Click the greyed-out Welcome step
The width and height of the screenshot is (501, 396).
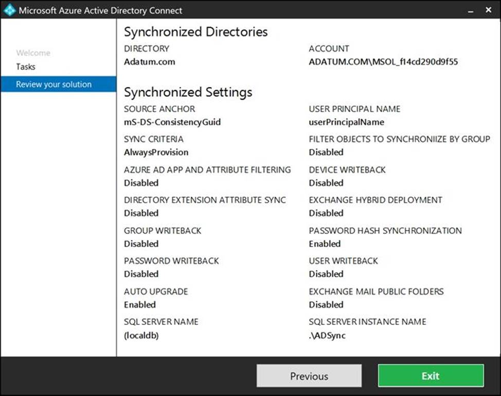pyautogui.click(x=33, y=53)
